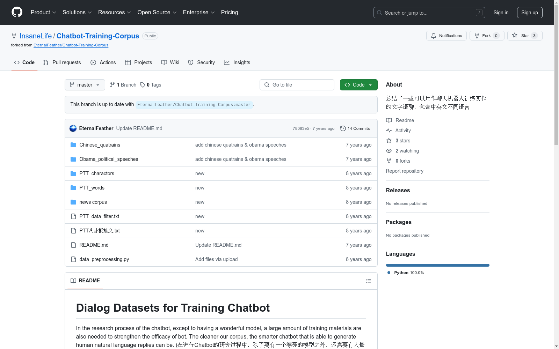Star the Chatbot-Training-Corpus repository
Viewport: 559px width, 349px height.
524,36
